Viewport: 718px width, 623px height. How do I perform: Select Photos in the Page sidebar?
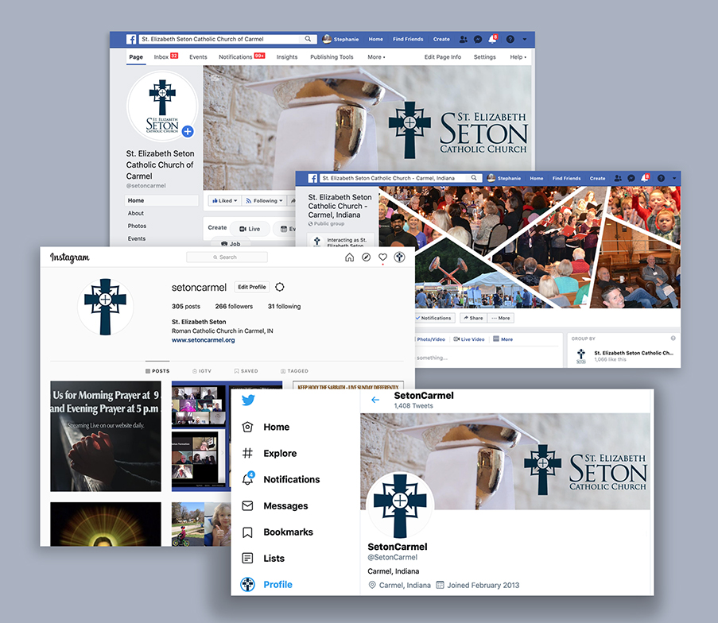click(x=137, y=226)
